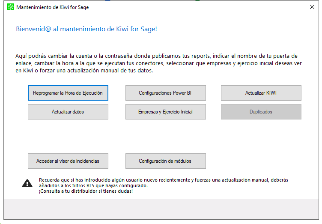Viewport: 322px width, 224px height.
Task: Click the warning triangle icon
Action: pyautogui.click(x=27, y=183)
